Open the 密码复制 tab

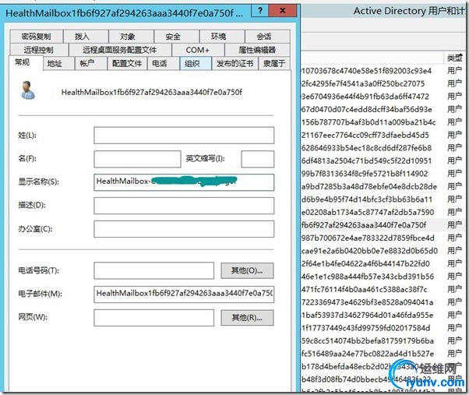click(x=36, y=37)
